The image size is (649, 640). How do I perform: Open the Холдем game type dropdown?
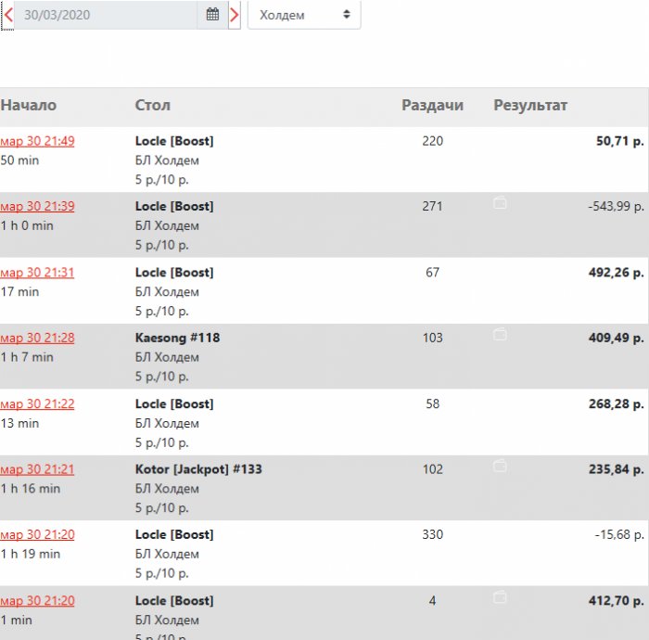click(304, 15)
